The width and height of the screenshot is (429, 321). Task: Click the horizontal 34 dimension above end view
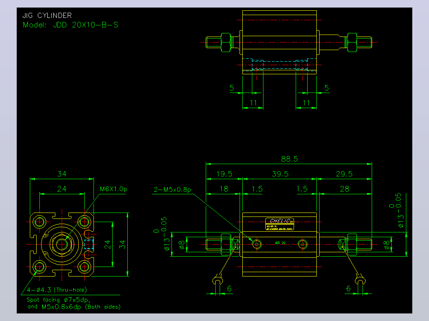tap(62, 174)
